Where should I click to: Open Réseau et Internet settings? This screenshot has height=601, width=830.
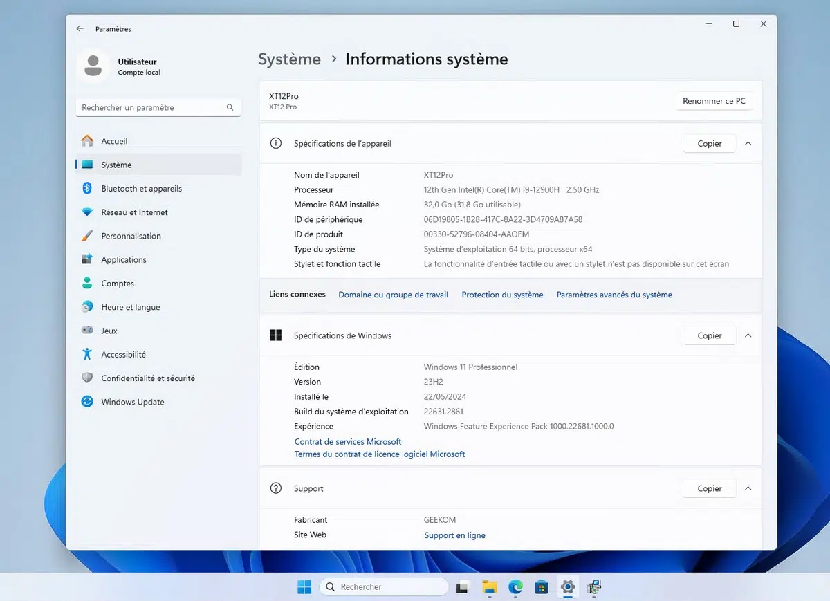pyautogui.click(x=134, y=212)
